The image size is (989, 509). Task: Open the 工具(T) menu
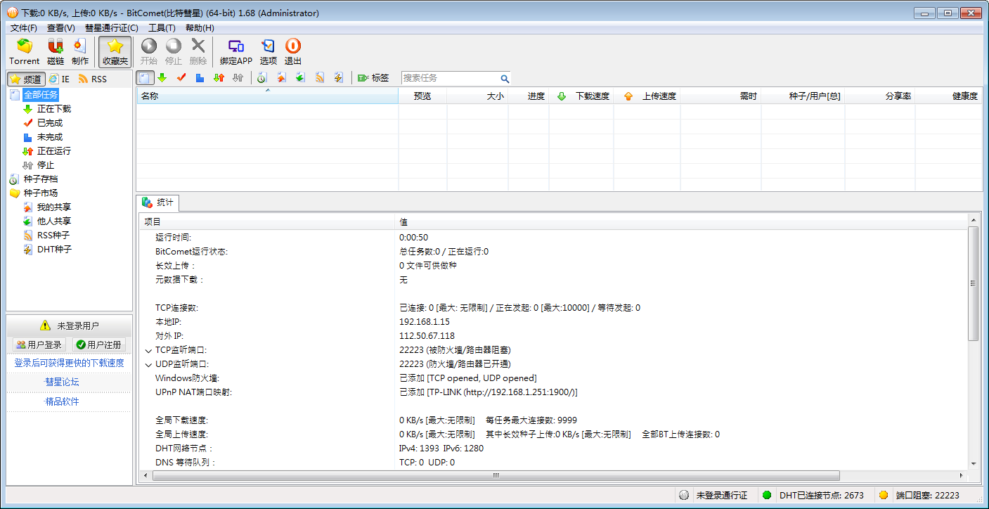pyautogui.click(x=162, y=28)
